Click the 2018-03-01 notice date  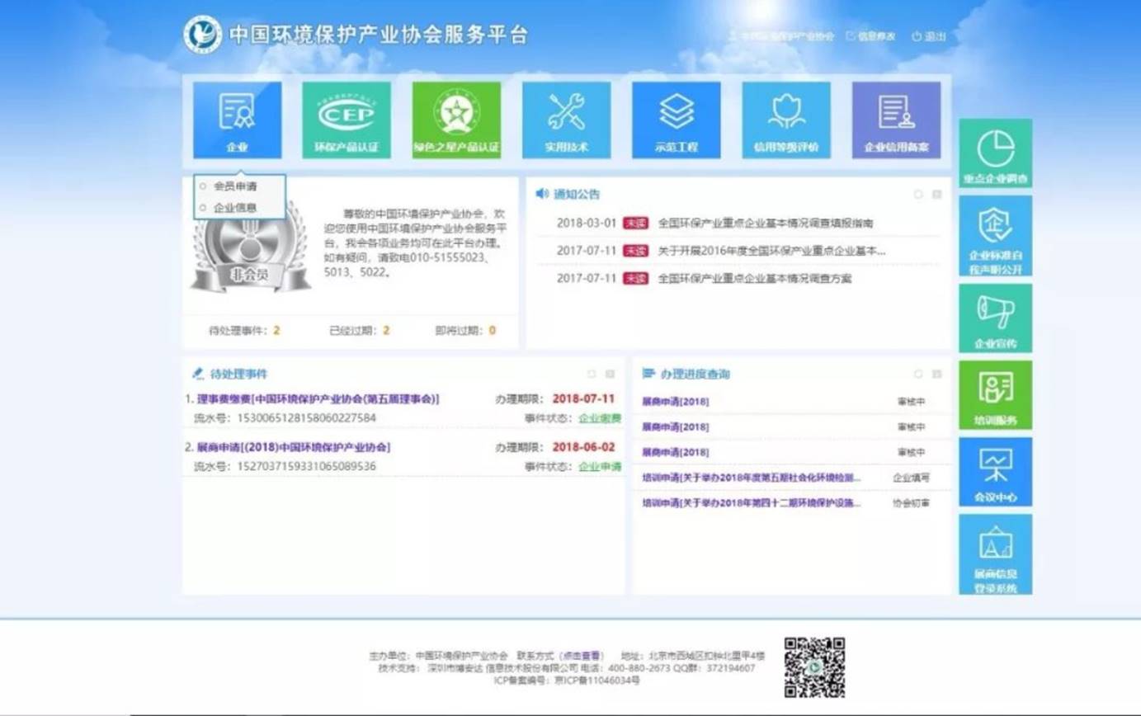pyautogui.click(x=587, y=223)
